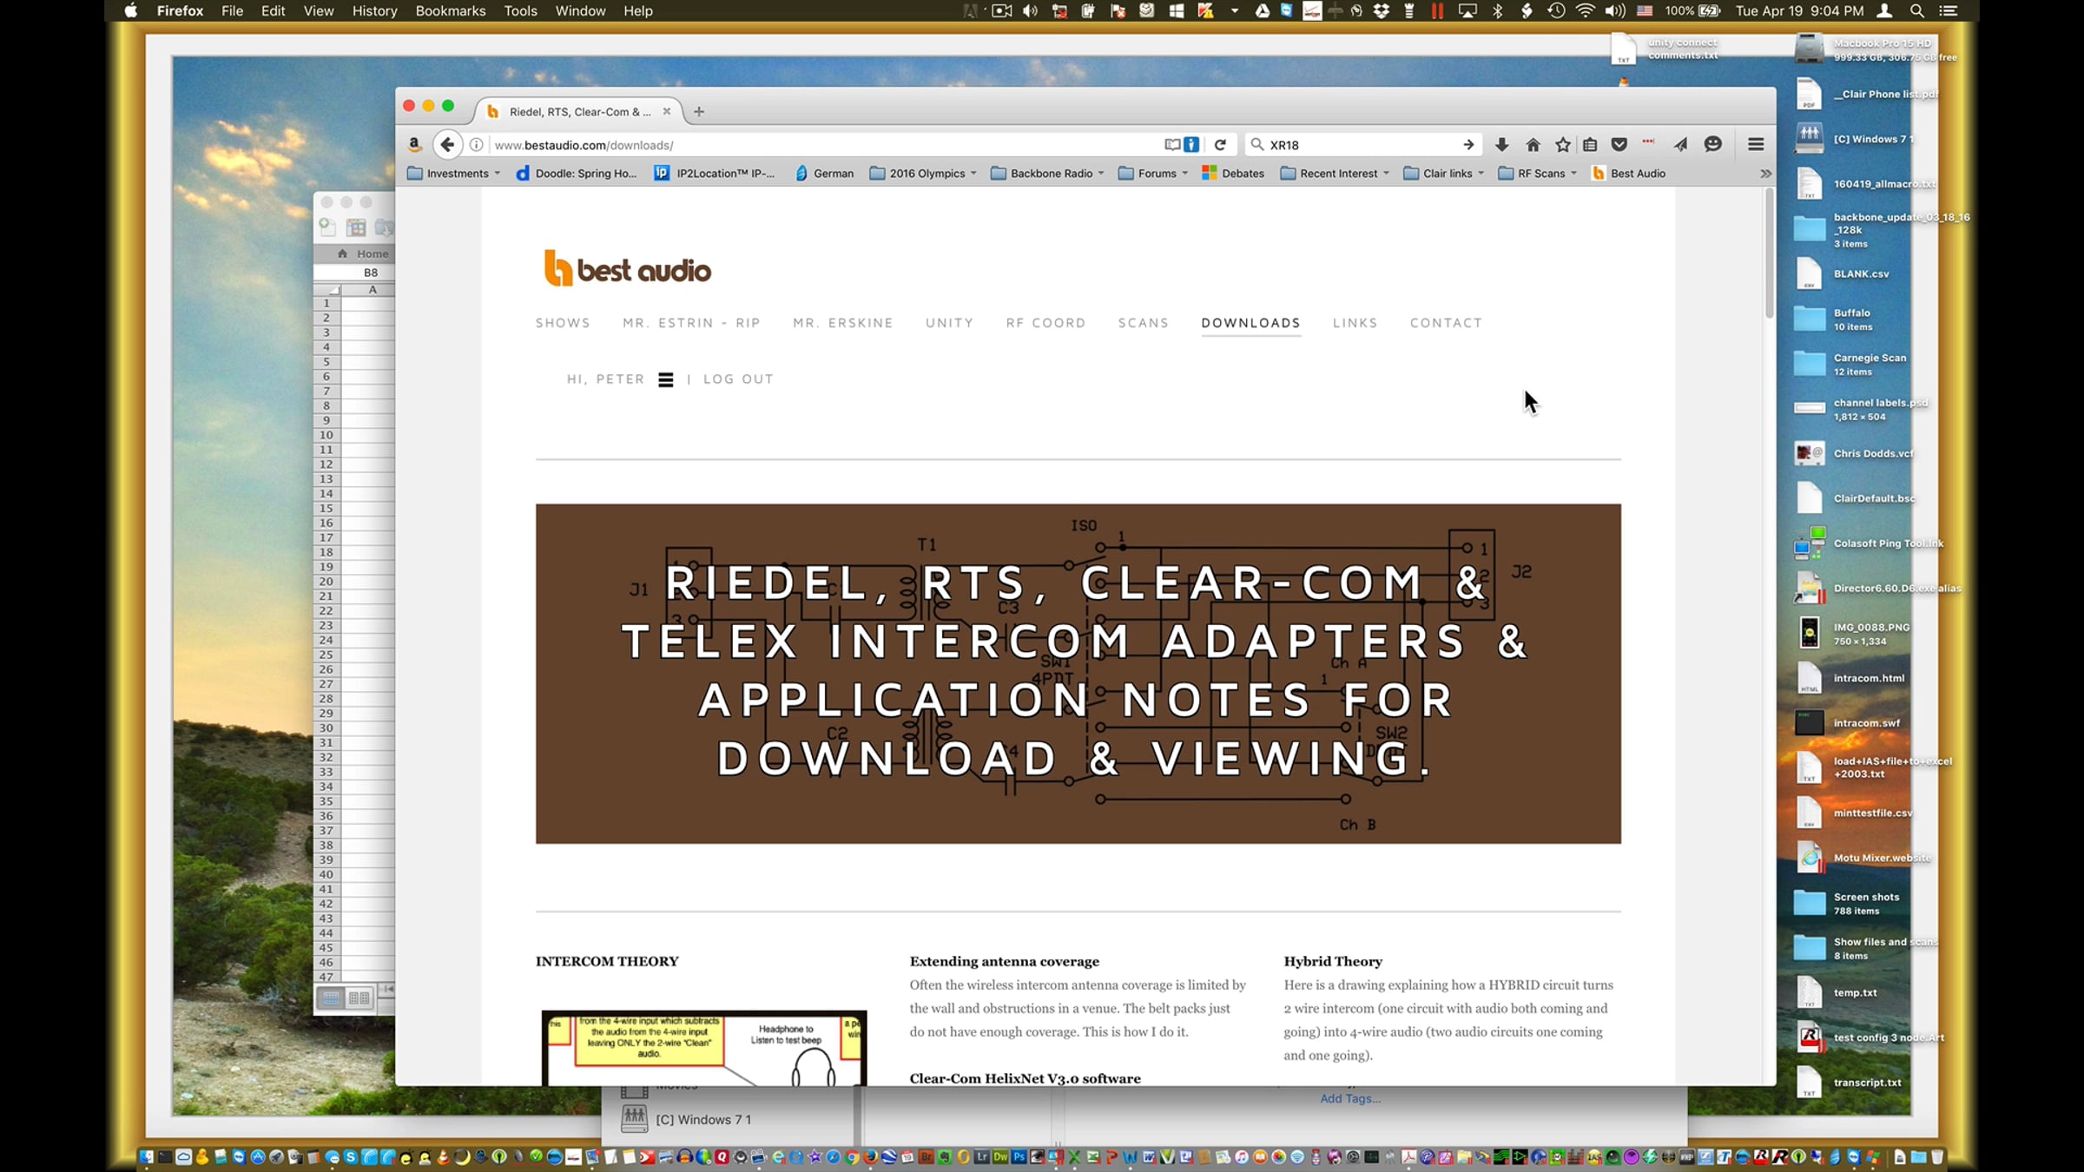Open the Edit menu in menu bar

[274, 11]
